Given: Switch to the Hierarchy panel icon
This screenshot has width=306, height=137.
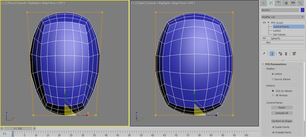Looking at the screenshot, I should coord(278,3).
